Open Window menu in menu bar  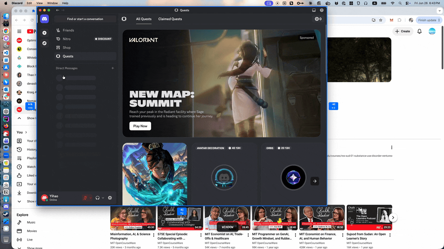coord(52,3)
